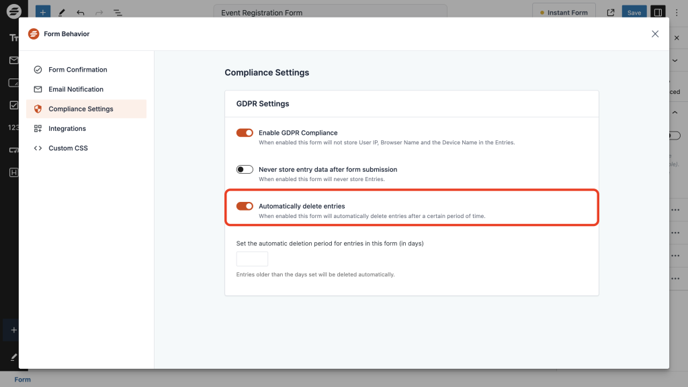Click the Redo arrow icon
The image size is (688, 387).
point(98,12)
